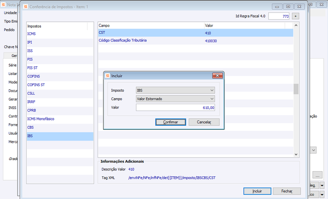This screenshot has width=328, height=199.
Task: Click the Valor column header
Action: tap(244, 25)
